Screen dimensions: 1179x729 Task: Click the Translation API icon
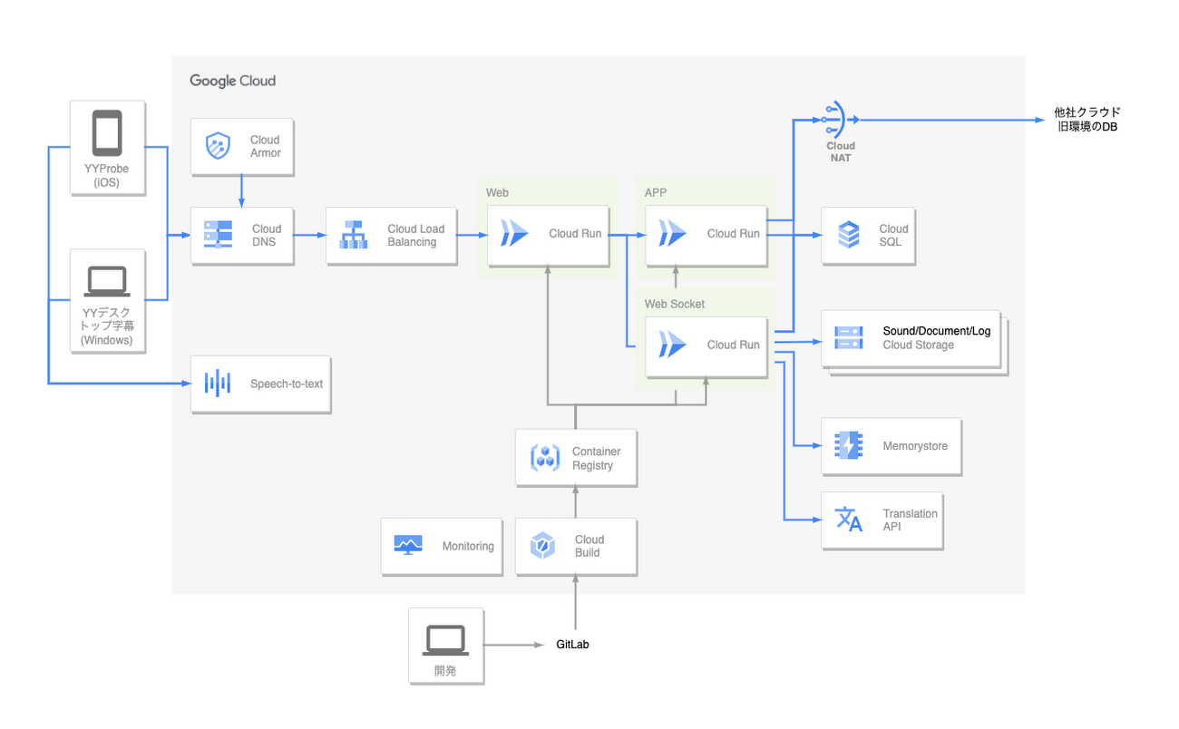tap(849, 520)
